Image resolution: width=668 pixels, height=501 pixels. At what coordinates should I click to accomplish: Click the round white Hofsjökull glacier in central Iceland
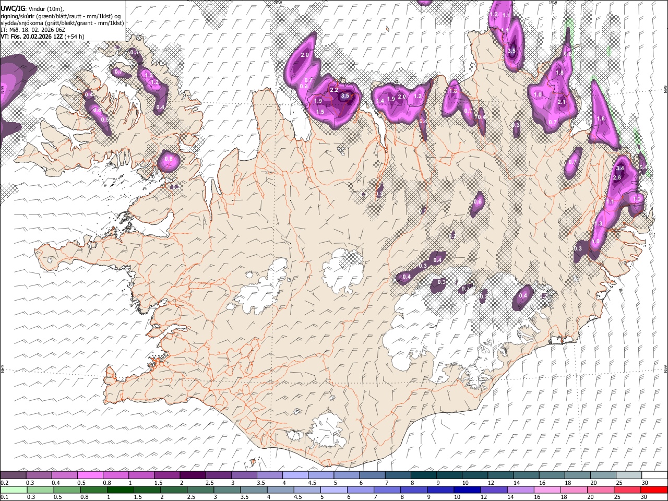tap(343, 270)
